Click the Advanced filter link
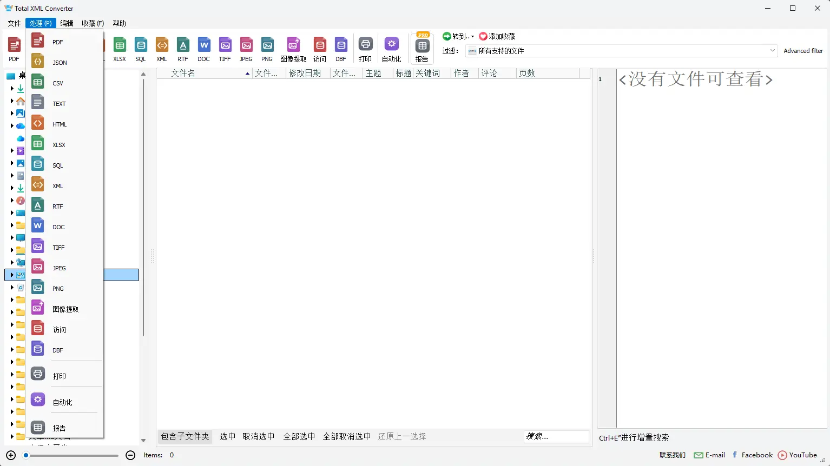830x466 pixels. 803,51
